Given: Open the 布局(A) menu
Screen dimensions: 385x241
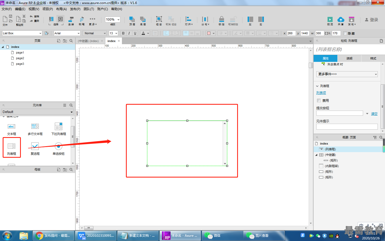Looking at the screenshot, I should [61, 9].
